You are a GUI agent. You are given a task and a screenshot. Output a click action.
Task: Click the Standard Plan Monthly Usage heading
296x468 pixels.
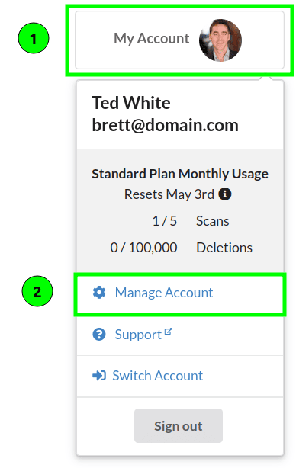click(180, 174)
